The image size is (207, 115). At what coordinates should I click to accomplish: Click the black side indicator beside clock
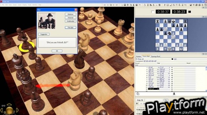coord(190,12)
